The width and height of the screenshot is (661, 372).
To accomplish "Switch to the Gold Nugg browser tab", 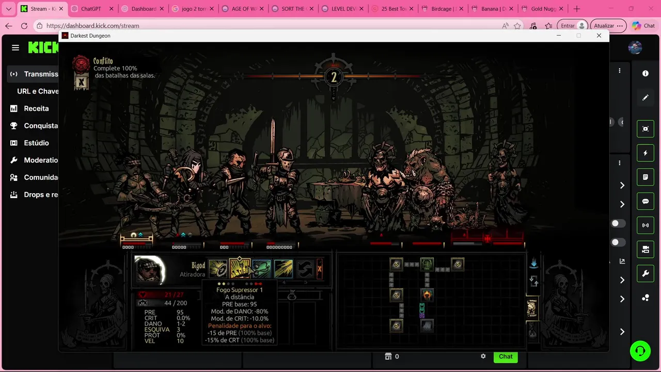I will pyautogui.click(x=543, y=9).
